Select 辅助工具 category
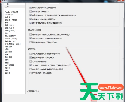The width and height of the screenshot is (125, 102). point(8,47)
